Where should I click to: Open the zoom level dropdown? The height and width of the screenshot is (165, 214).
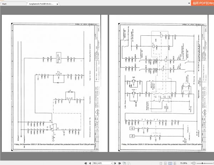[191, 163]
